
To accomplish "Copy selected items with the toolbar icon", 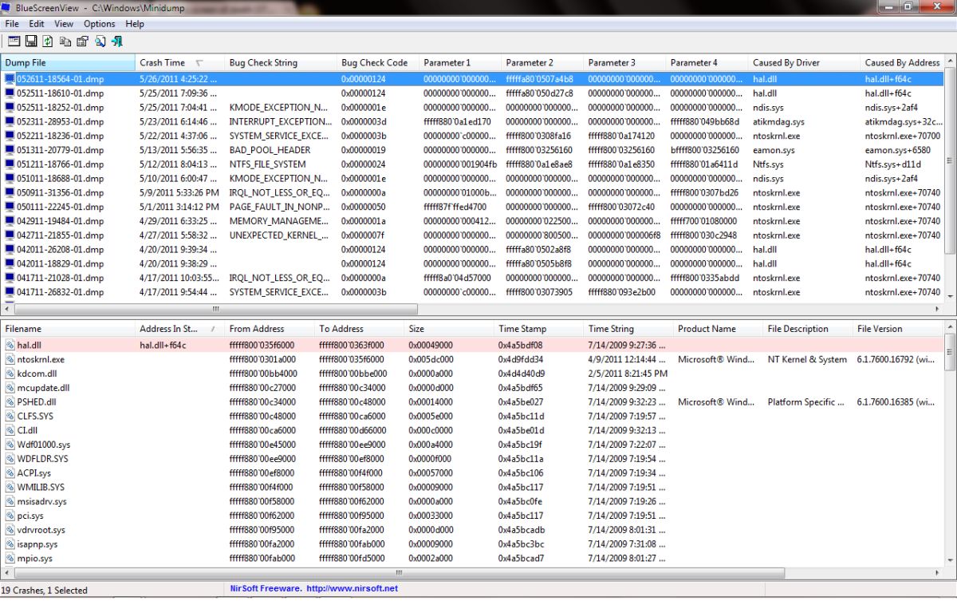I will (x=65, y=41).
